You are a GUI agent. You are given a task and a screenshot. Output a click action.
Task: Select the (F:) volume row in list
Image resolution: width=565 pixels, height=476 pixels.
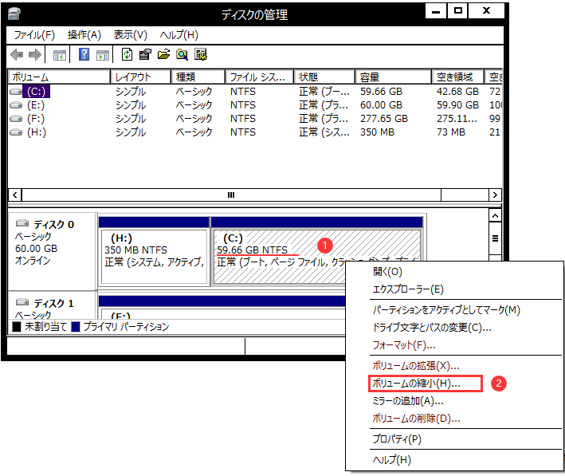(255, 119)
